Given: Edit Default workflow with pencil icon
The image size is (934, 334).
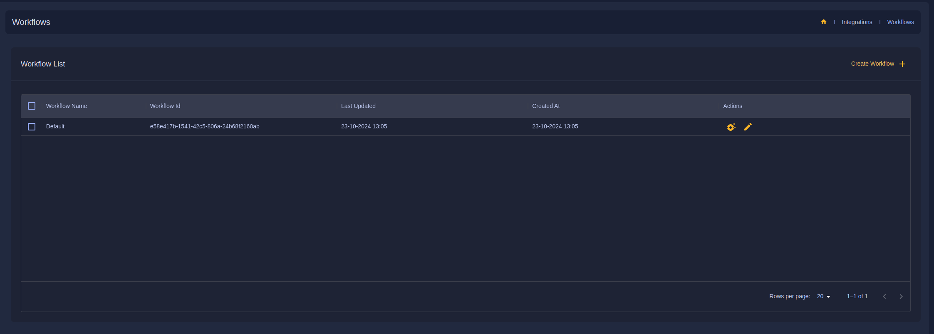Looking at the screenshot, I should [x=748, y=127].
